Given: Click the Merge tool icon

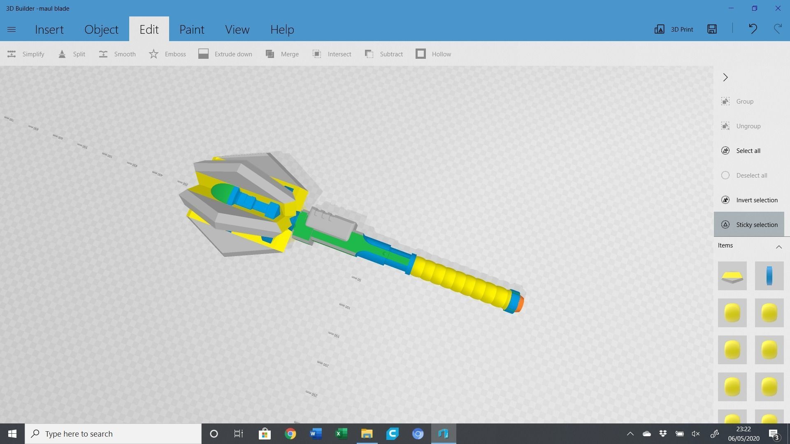Looking at the screenshot, I should 270,54.
